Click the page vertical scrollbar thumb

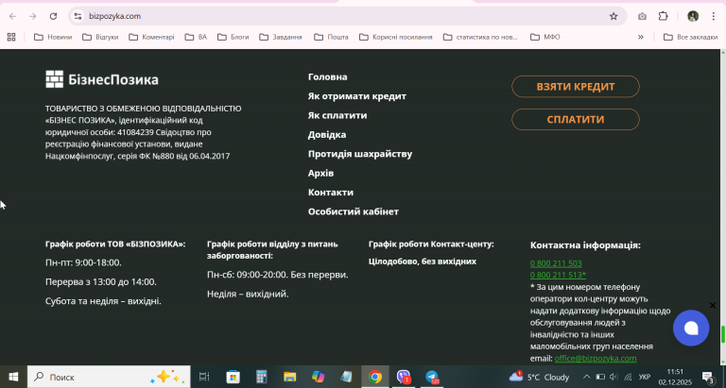point(722,334)
